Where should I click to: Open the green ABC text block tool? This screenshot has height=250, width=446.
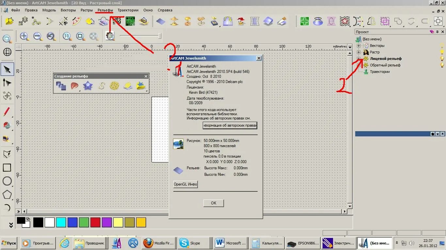pyautogui.click(x=130, y=21)
